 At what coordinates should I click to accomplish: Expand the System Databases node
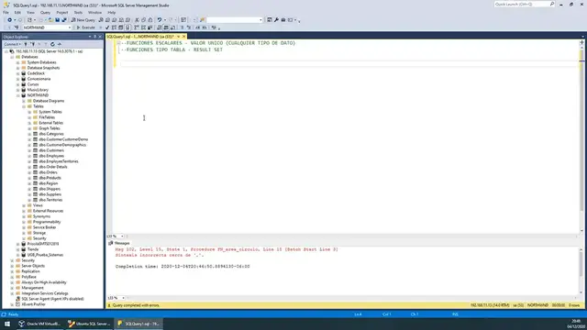17,62
